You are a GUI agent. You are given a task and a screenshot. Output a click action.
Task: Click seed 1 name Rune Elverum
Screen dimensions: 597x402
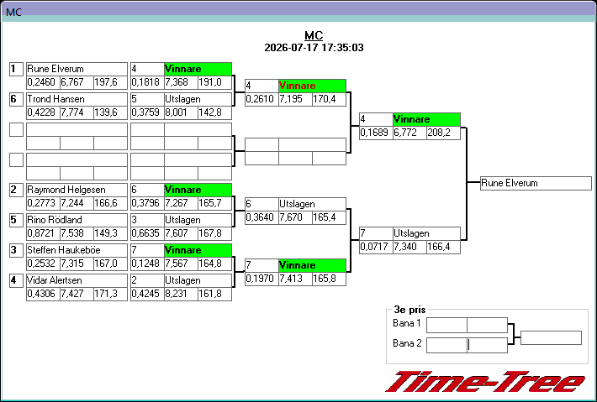(77, 69)
